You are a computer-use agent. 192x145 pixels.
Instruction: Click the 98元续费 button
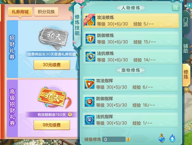pos(52,125)
